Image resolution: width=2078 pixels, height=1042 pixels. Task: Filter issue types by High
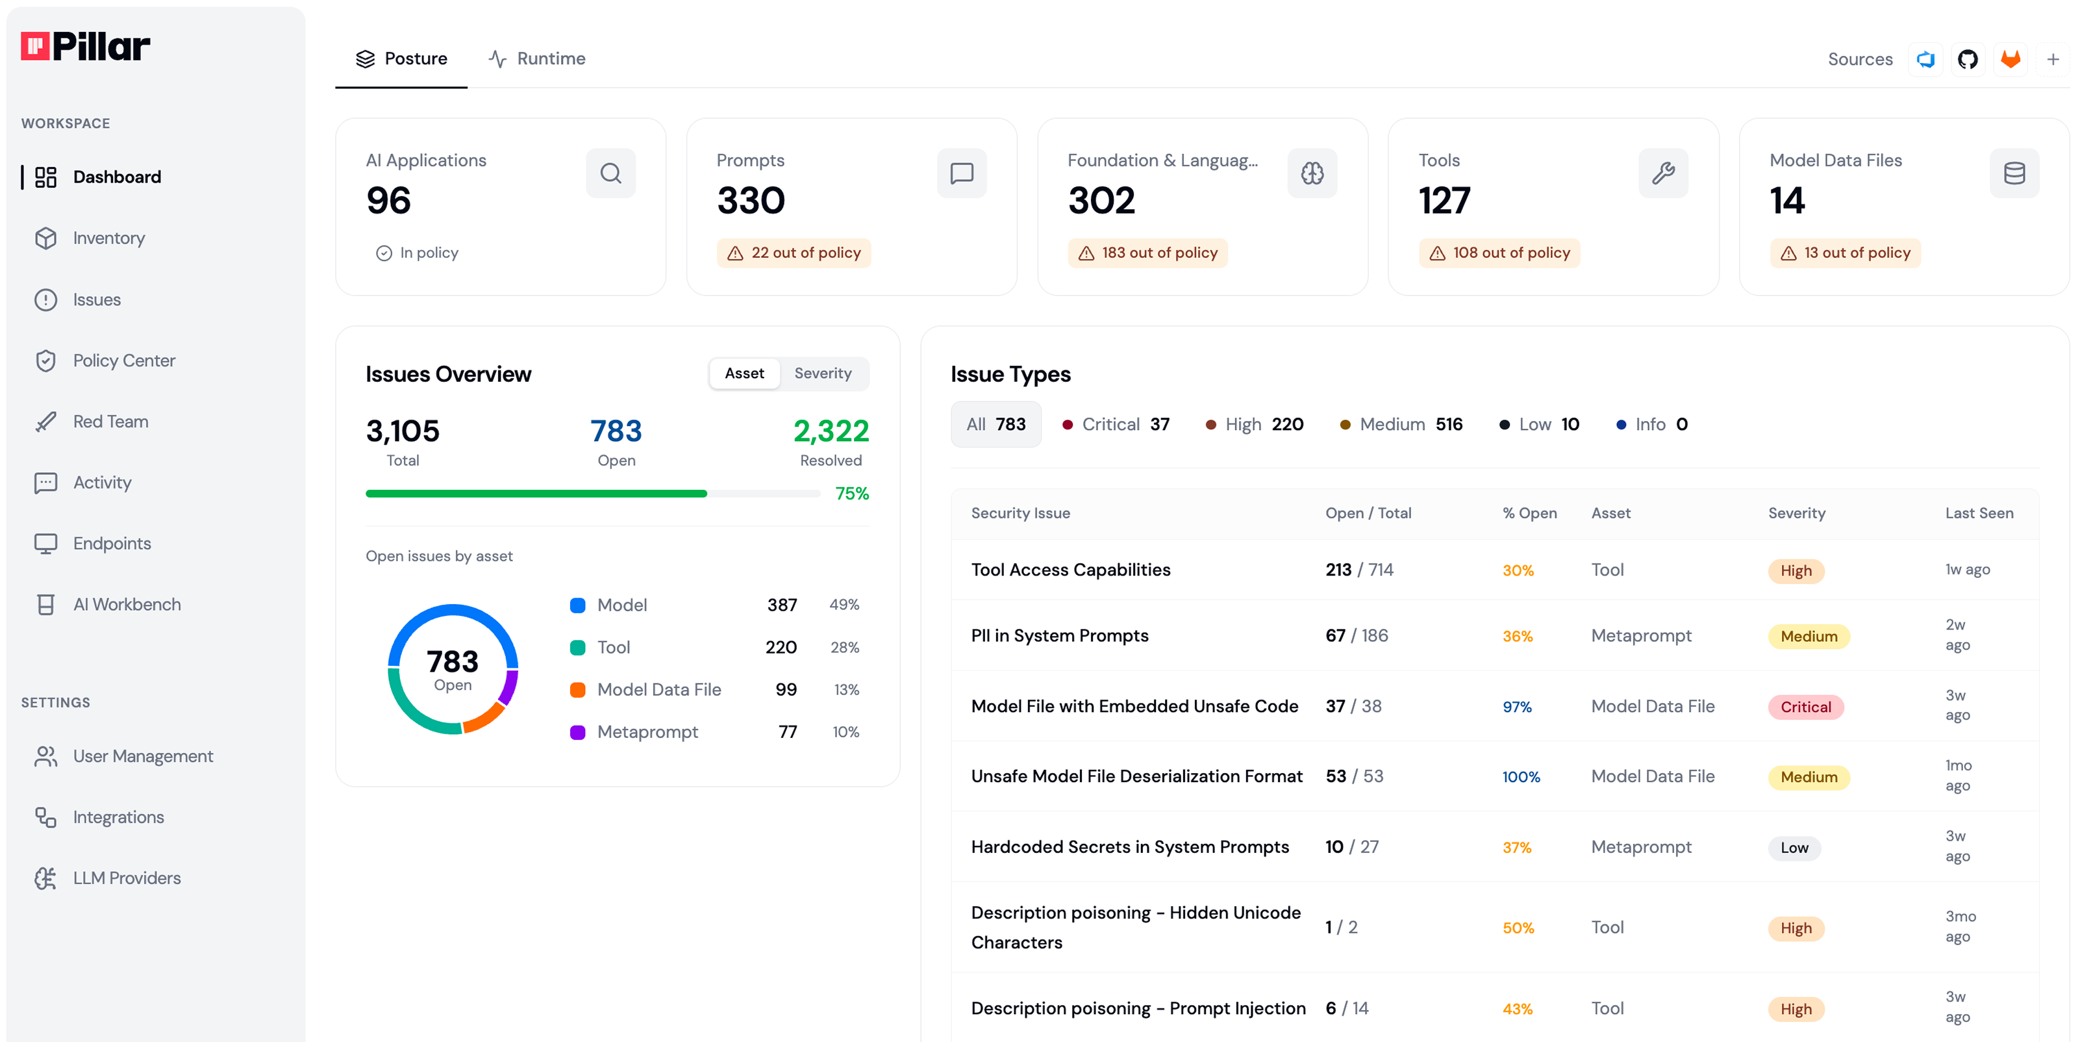1255,424
